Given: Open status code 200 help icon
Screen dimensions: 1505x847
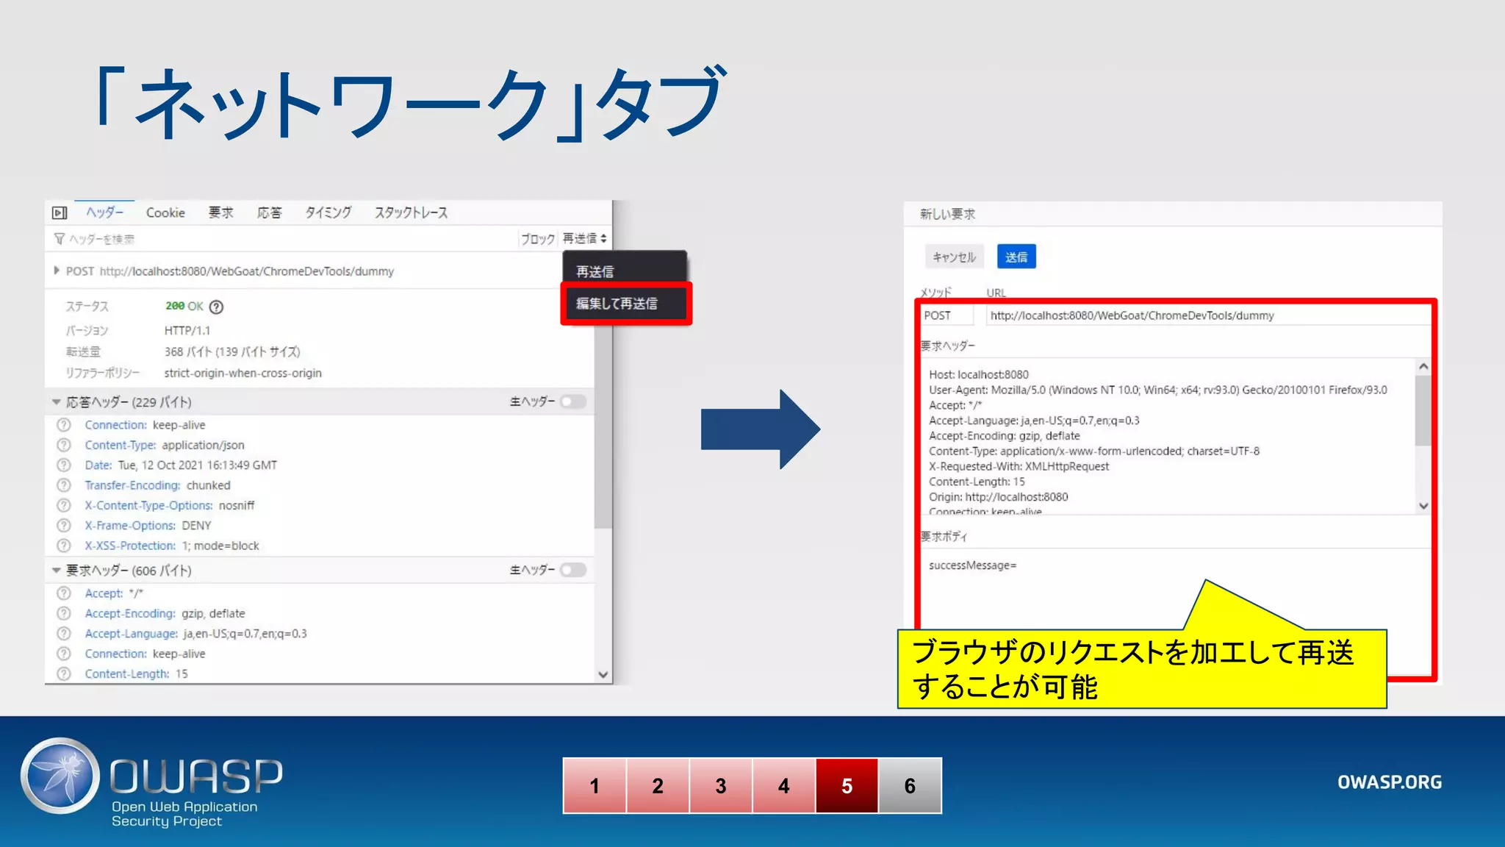Looking at the screenshot, I should [216, 307].
